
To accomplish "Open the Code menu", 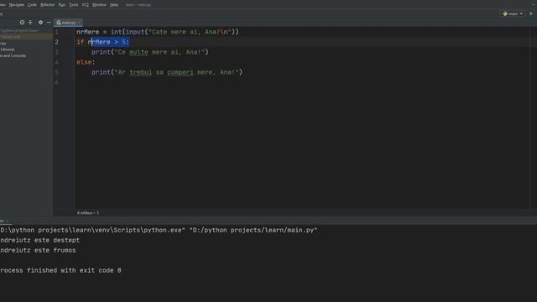I will tap(32, 5).
